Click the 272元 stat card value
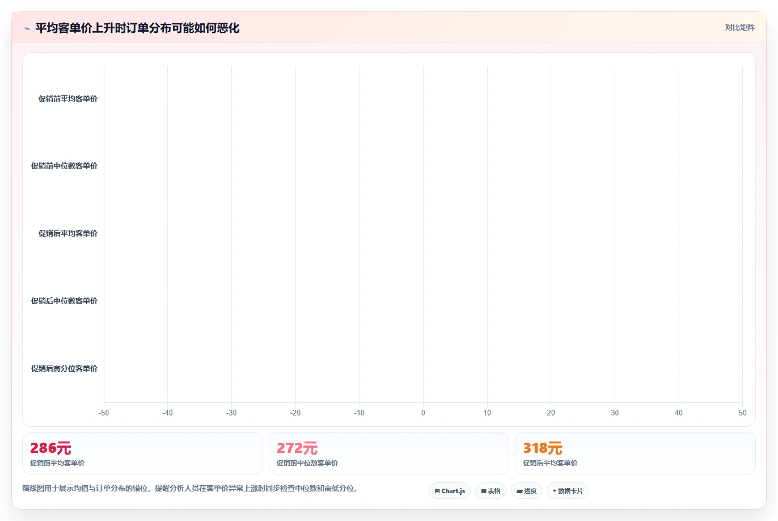This screenshot has width=778, height=521. click(x=297, y=448)
